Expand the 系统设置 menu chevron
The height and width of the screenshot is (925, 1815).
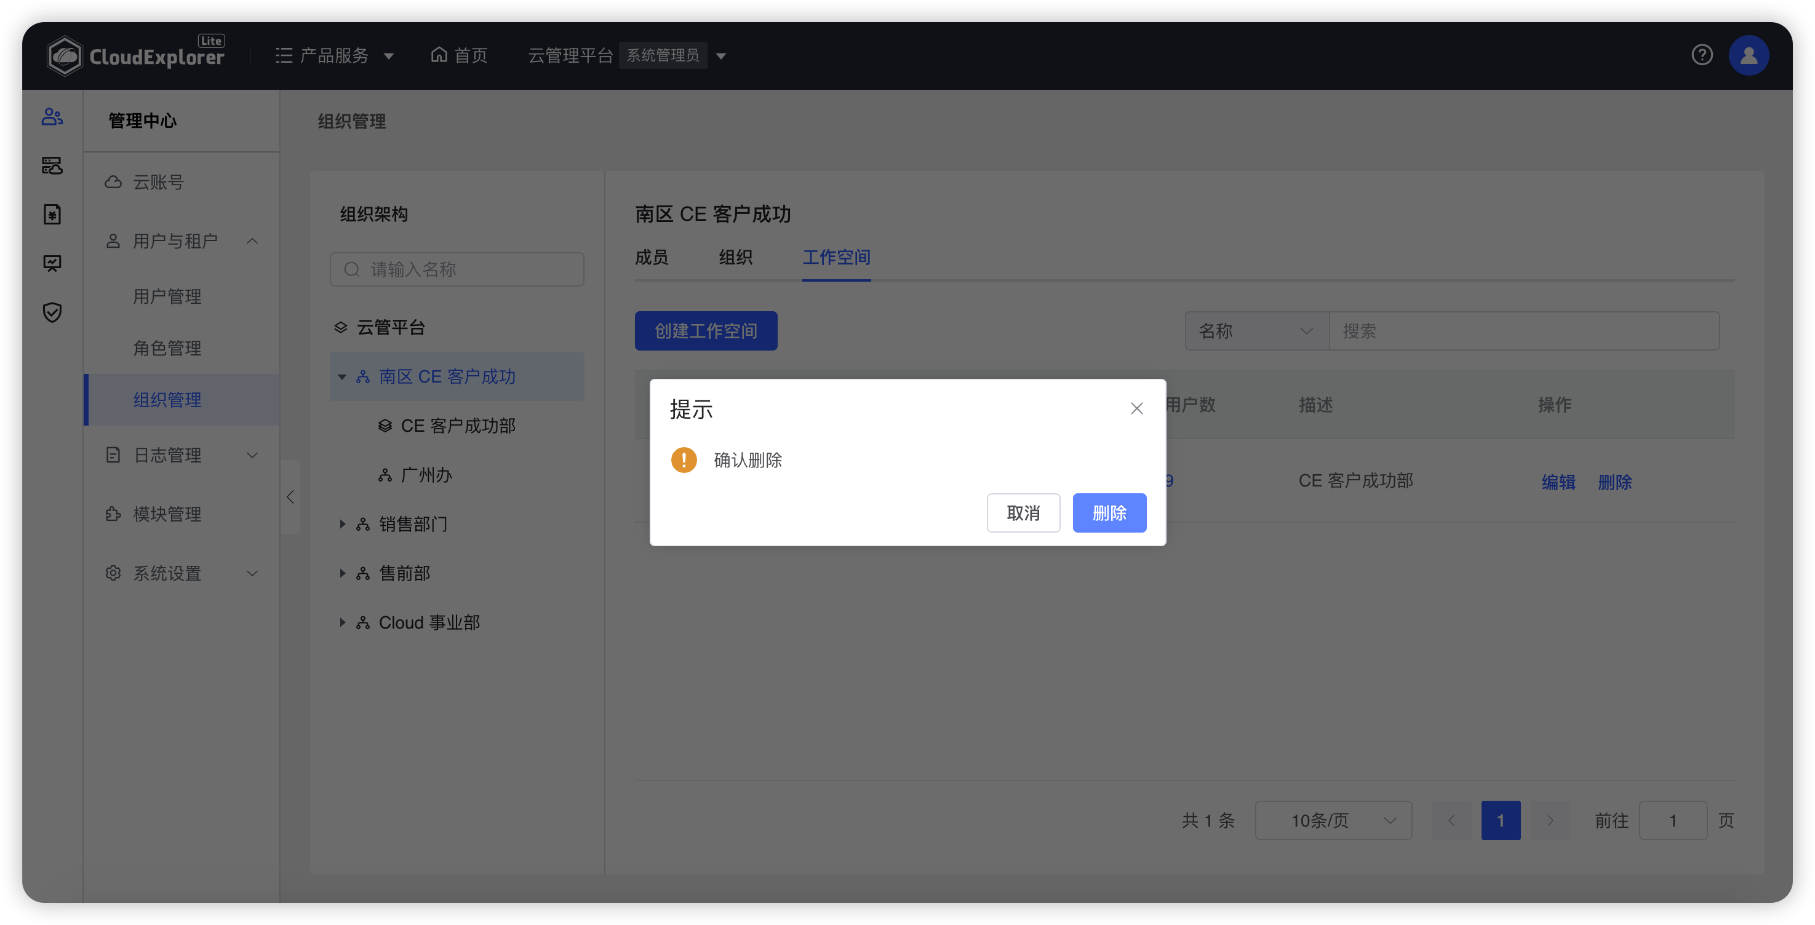tap(252, 573)
